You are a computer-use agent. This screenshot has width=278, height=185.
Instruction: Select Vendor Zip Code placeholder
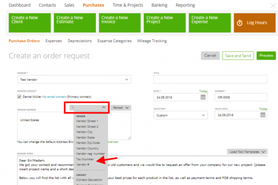(x=88, y=143)
